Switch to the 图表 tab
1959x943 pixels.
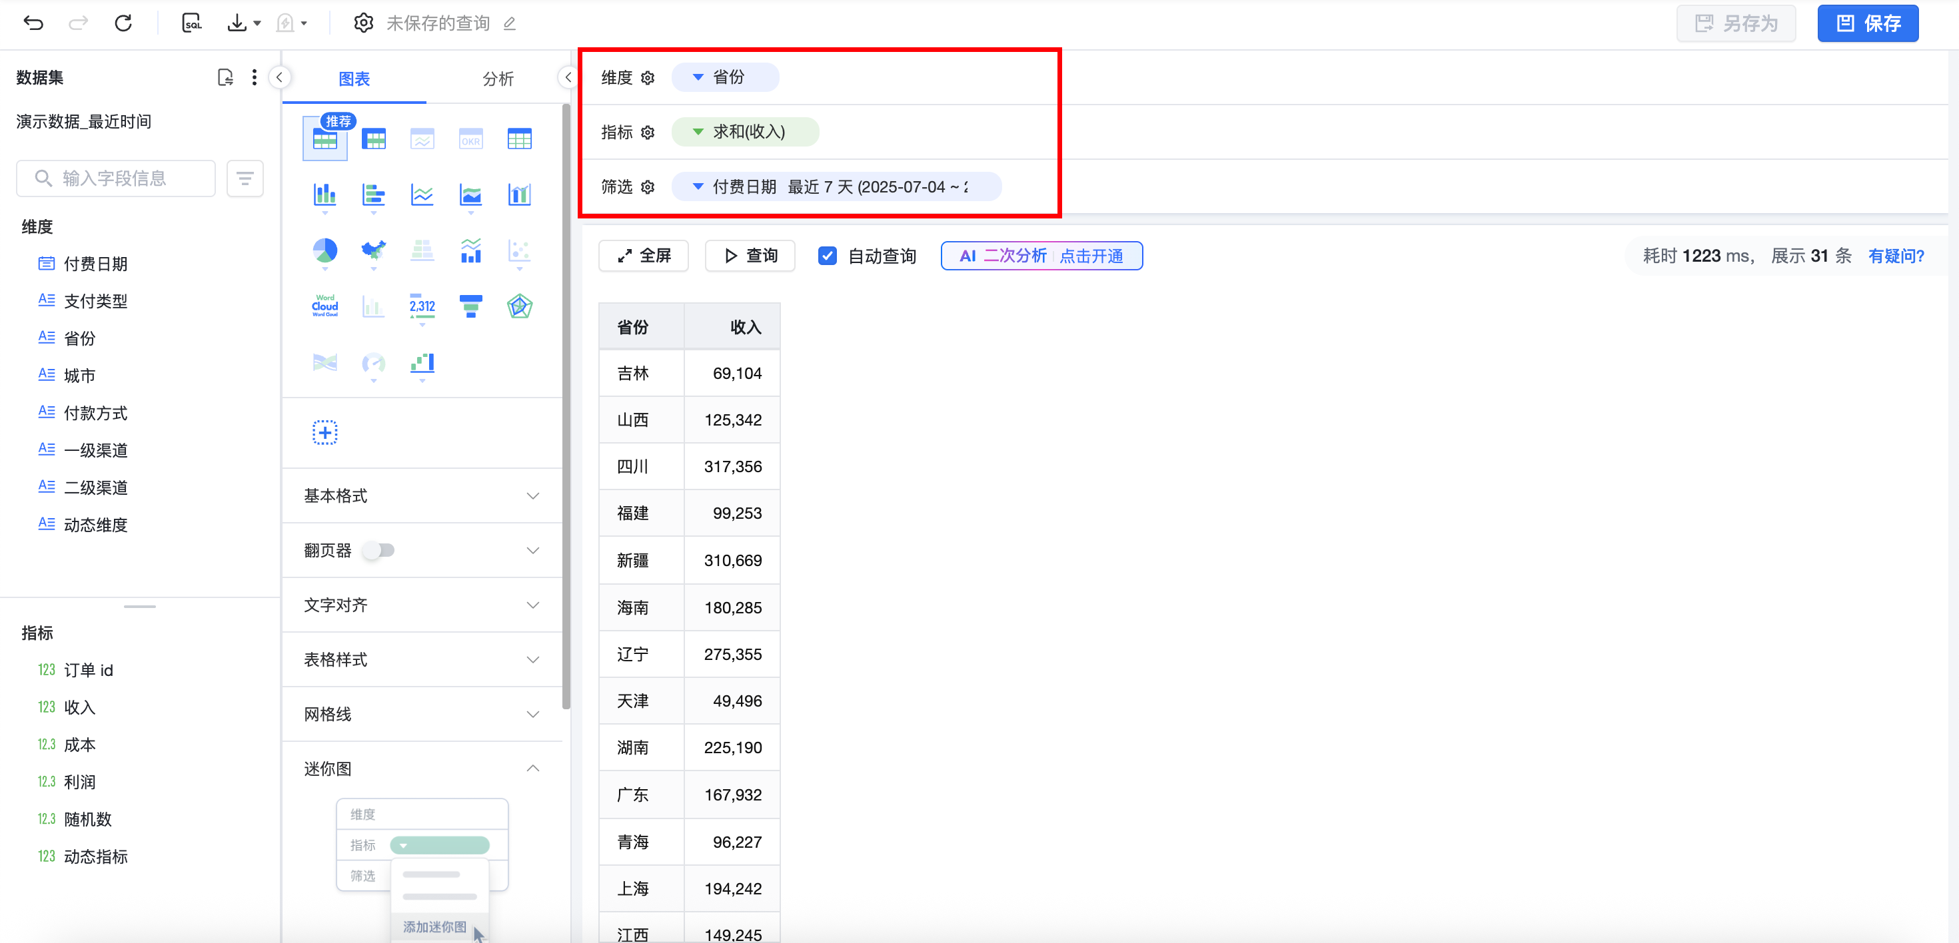pos(354,79)
